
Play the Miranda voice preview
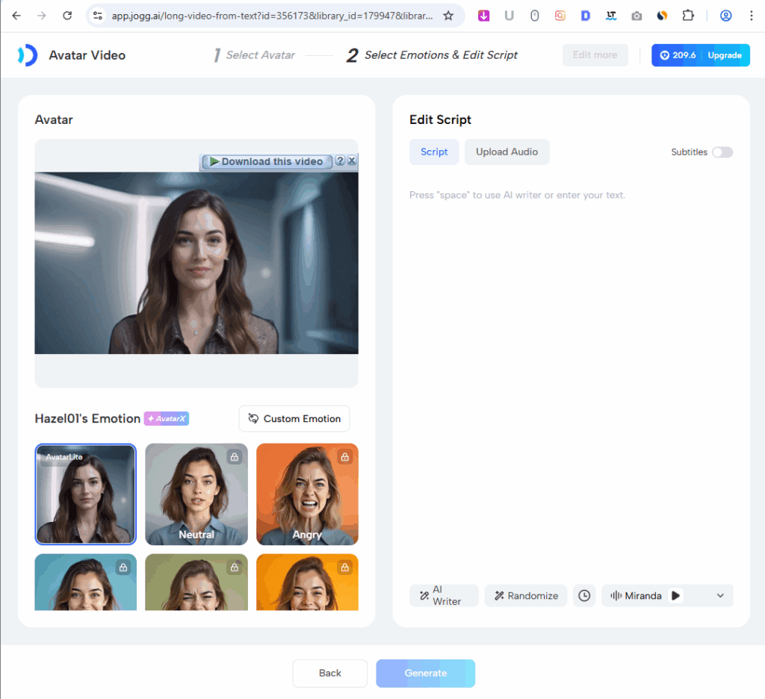click(675, 596)
